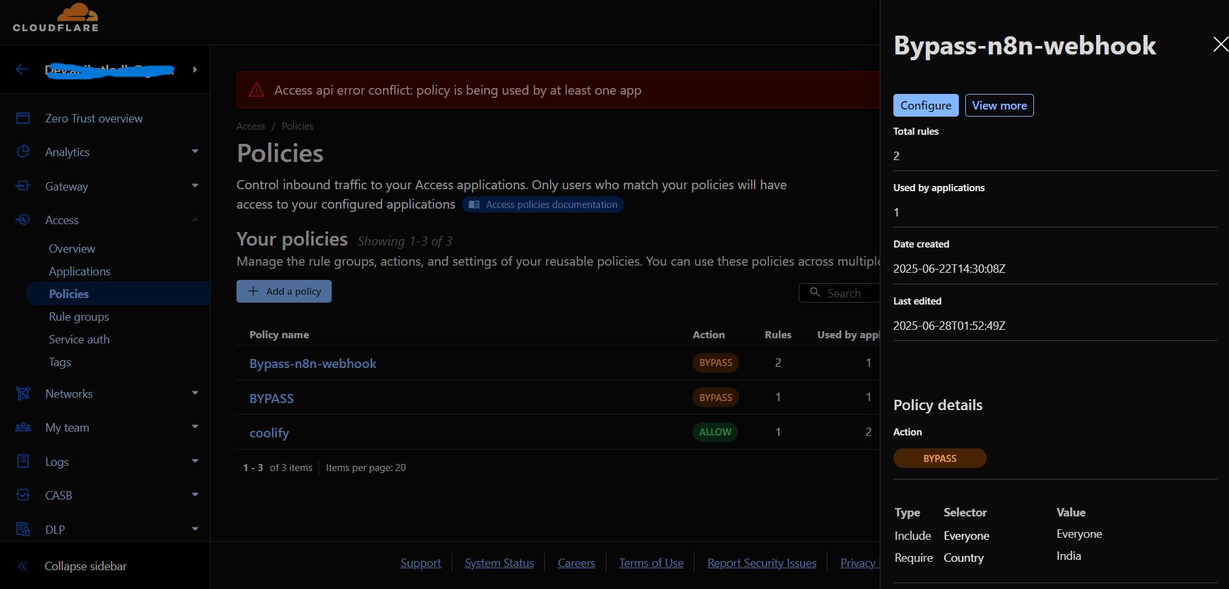This screenshot has height=589, width=1229.
Task: Click the back arrow beside the account name
Action: [23, 69]
